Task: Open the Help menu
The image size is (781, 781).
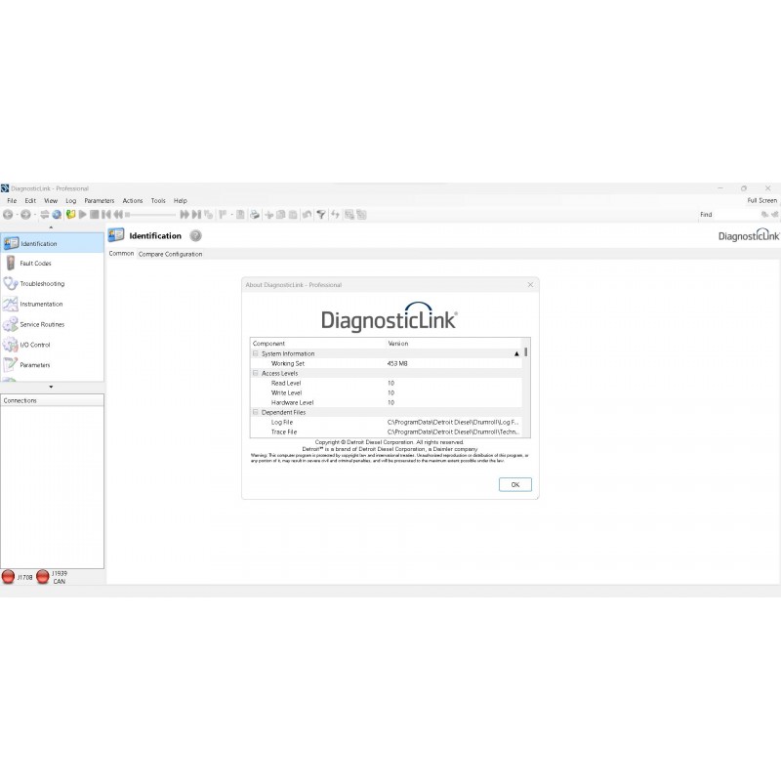Action: tap(181, 201)
